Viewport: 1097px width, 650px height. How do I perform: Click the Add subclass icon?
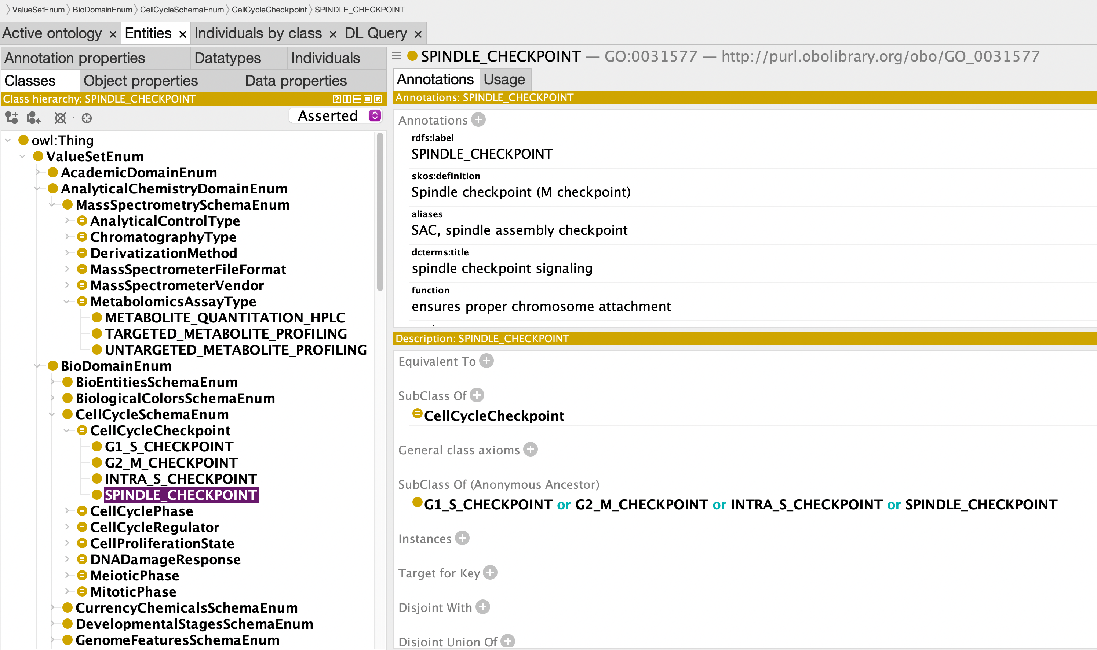[11, 117]
